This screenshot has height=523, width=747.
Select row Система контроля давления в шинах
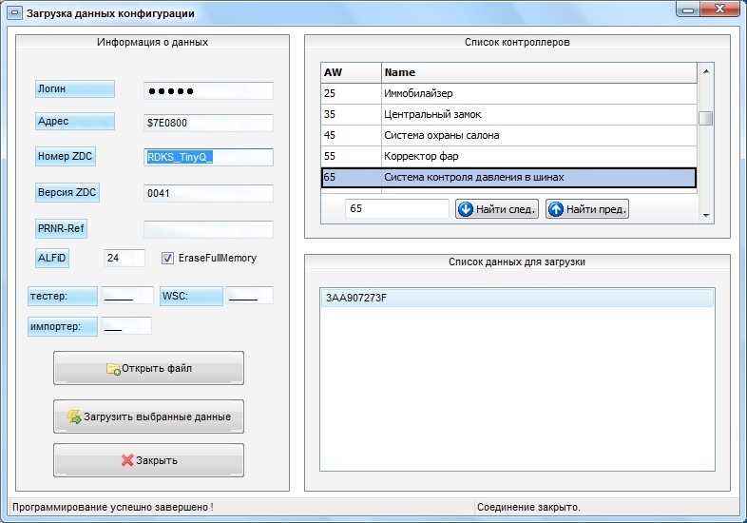(508, 178)
